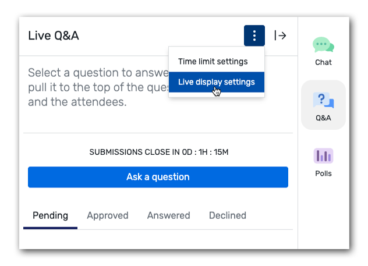Click the submissions close countdown text
This screenshot has height=266, width=368.
158,152
